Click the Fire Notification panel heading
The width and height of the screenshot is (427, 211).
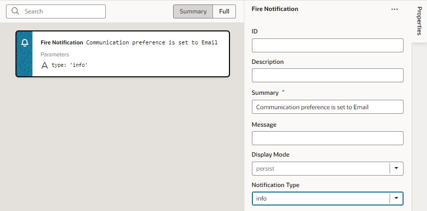[x=275, y=9]
